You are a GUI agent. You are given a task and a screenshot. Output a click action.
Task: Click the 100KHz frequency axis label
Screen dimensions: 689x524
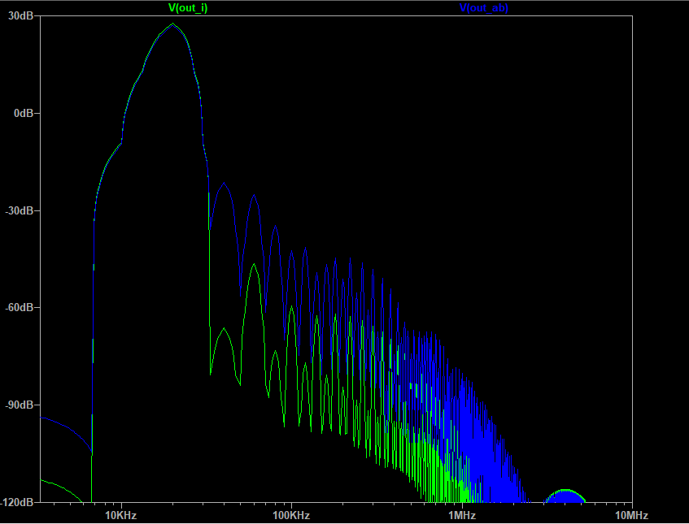pos(291,515)
